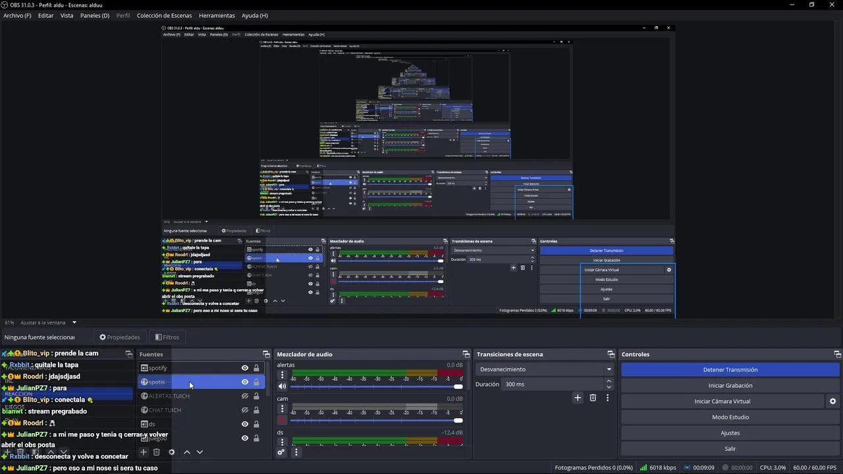843x474 pixels.
Task: Hide the spotify source eye icon
Action: pyautogui.click(x=245, y=368)
